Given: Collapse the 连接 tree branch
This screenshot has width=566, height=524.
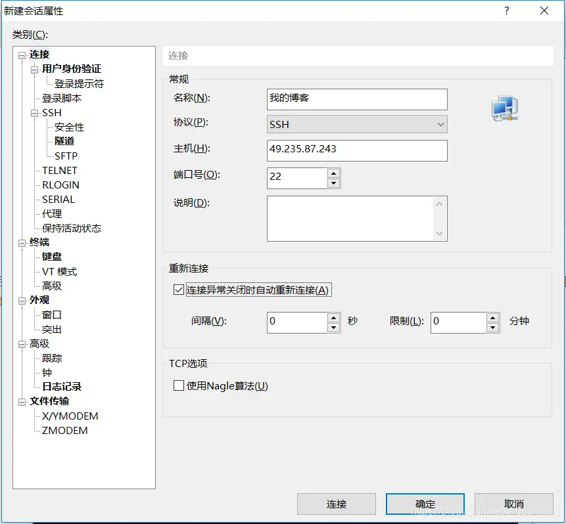Looking at the screenshot, I should [22, 54].
